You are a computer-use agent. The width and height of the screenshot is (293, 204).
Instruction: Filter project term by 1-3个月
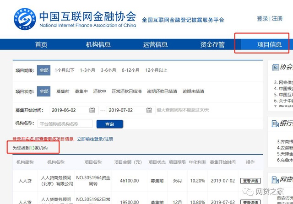tap(87, 70)
